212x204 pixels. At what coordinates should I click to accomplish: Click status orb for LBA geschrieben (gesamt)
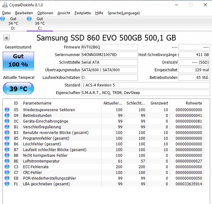[7, 184]
